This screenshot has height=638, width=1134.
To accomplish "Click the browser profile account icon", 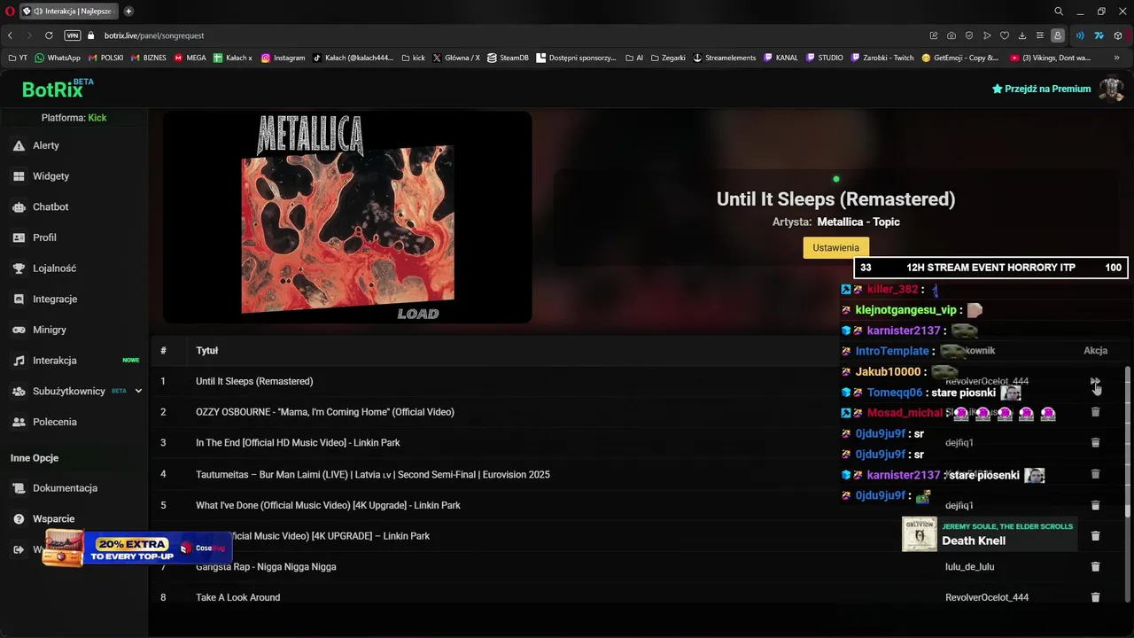I will tap(1058, 35).
